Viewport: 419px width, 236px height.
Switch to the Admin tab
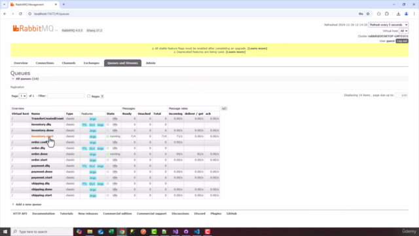coord(151,63)
